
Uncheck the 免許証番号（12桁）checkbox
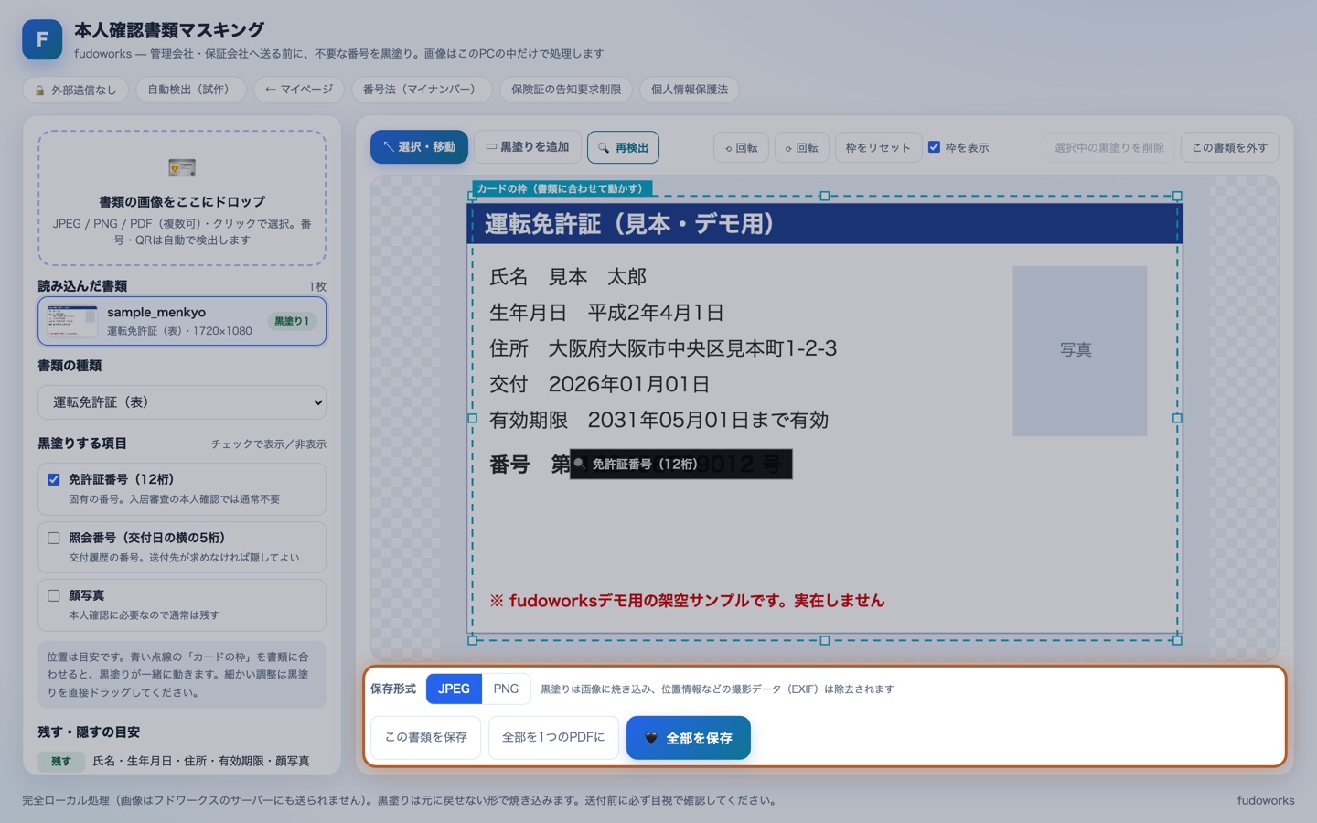tap(54, 479)
